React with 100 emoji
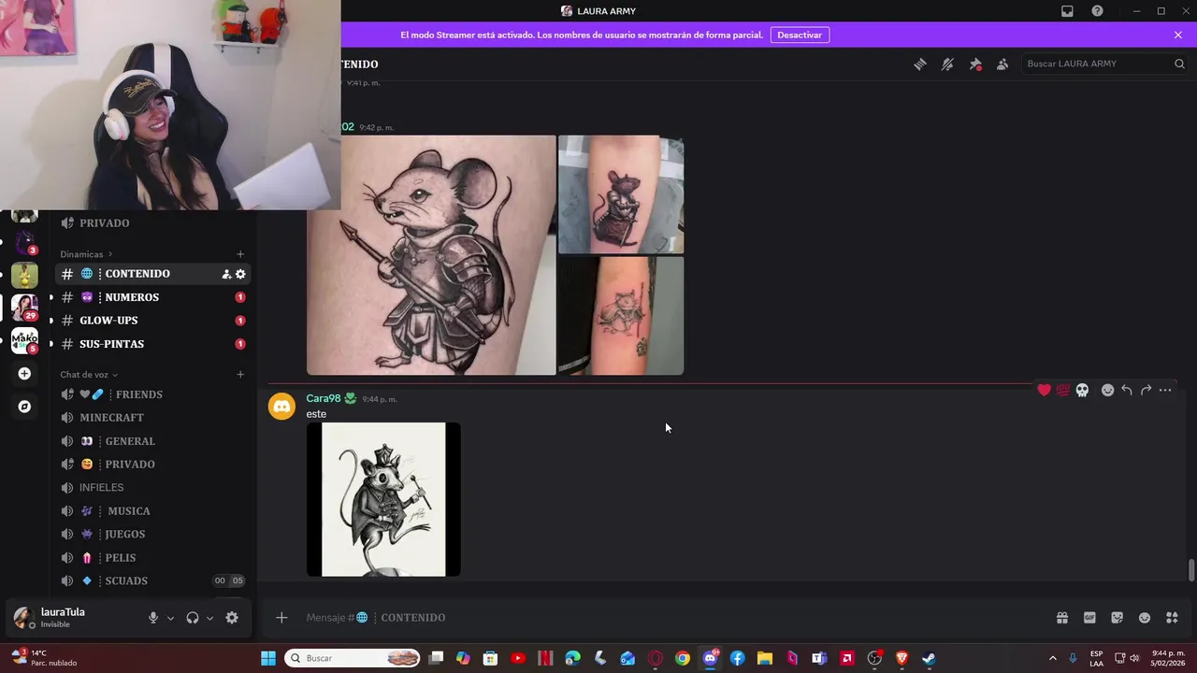 [1063, 390]
